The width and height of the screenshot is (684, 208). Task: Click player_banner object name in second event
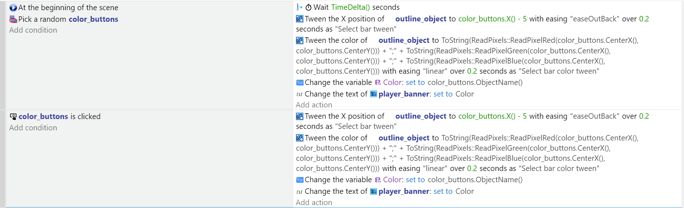(x=404, y=191)
